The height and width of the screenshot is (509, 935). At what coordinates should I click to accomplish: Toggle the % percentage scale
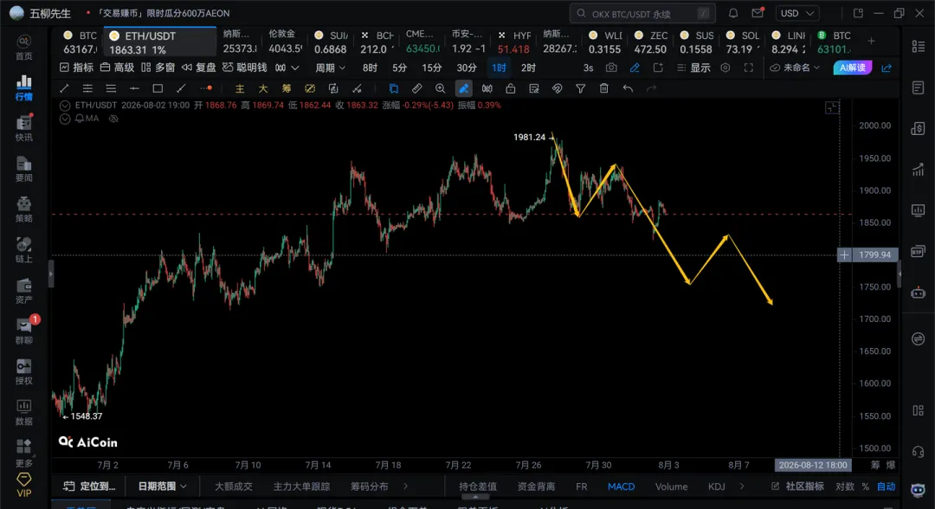pyautogui.click(x=865, y=486)
